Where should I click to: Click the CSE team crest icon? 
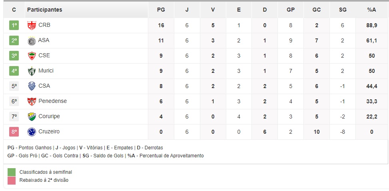(x=32, y=56)
